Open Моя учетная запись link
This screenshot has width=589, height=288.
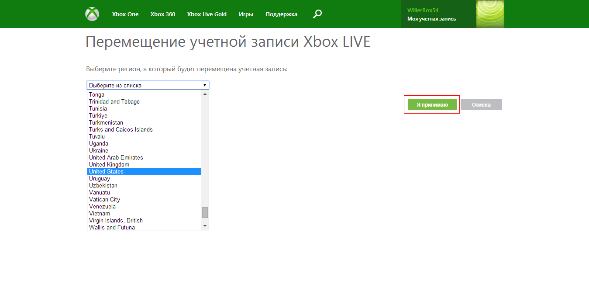(x=431, y=19)
